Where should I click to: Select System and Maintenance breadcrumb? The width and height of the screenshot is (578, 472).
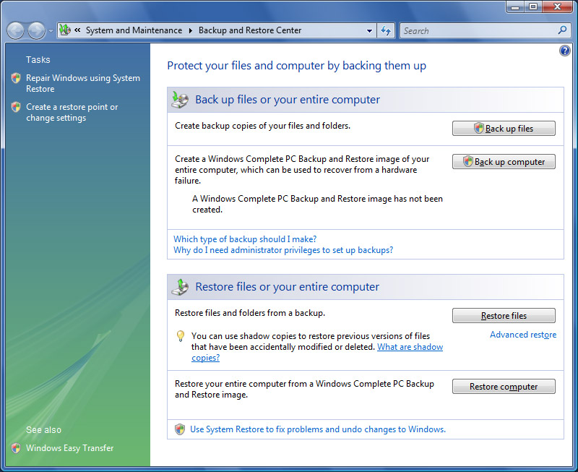coord(134,30)
